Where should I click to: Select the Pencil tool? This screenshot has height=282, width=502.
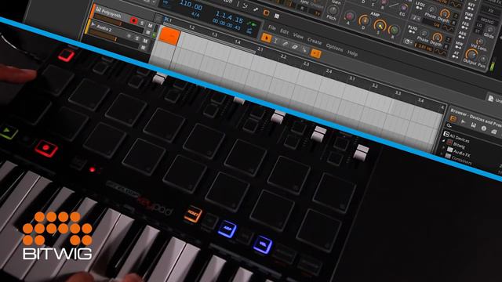(285, 44)
